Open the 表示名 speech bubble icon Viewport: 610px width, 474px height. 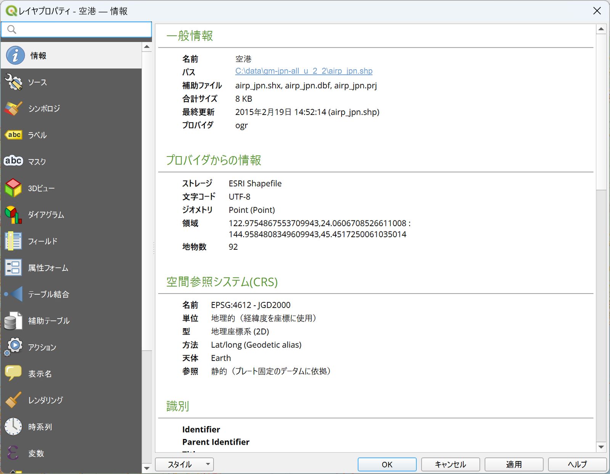pos(14,373)
